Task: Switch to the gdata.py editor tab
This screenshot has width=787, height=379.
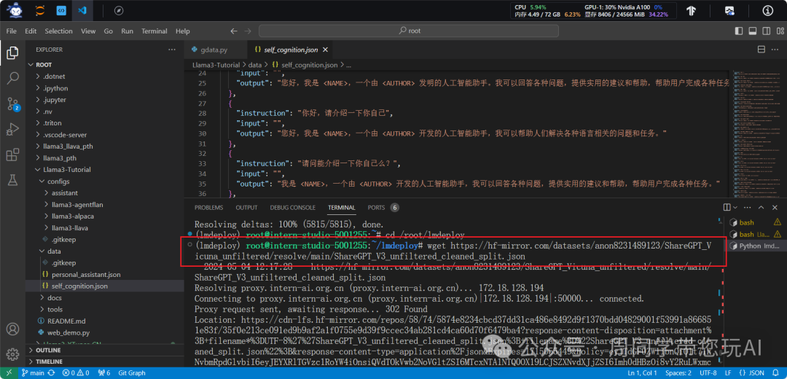Action: click(214, 50)
